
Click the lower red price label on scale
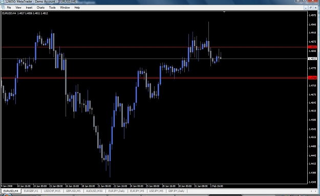tap(312, 78)
